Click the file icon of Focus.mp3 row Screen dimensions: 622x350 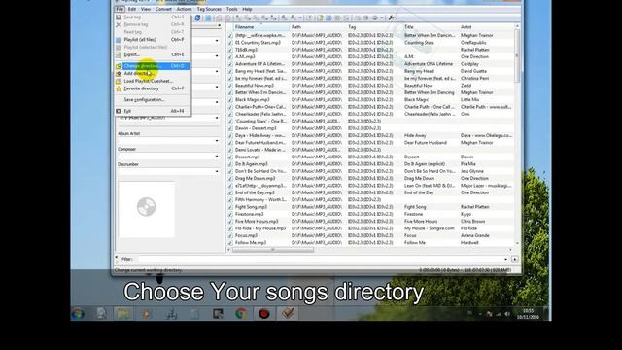point(230,235)
